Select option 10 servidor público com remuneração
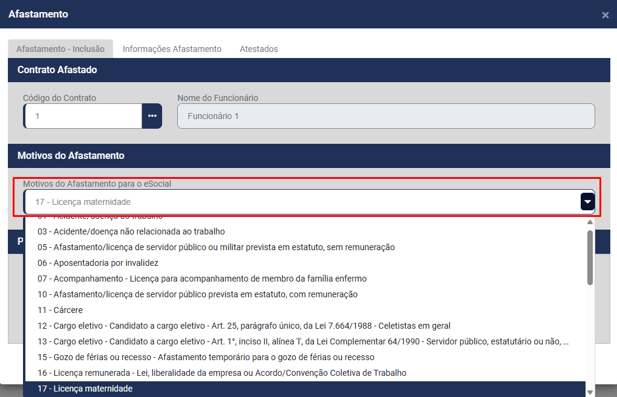The image size is (617, 397). click(x=305, y=294)
